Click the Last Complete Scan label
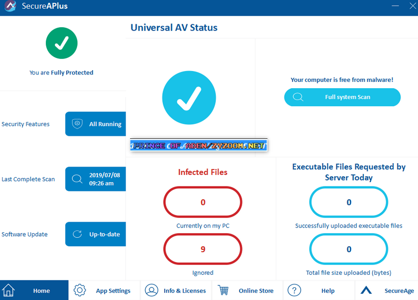This screenshot has height=300, width=418. coord(28,179)
